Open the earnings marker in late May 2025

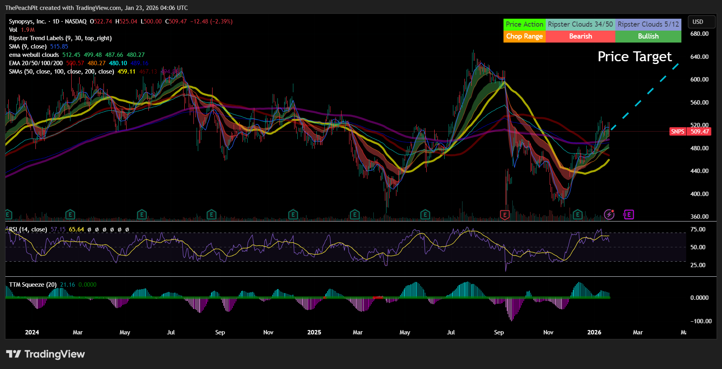tap(425, 215)
